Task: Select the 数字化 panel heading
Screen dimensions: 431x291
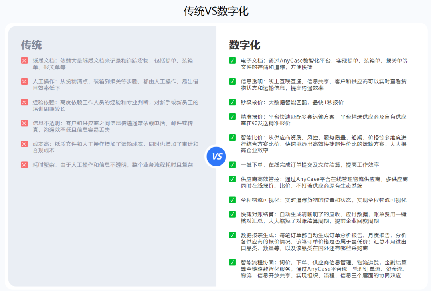Action: [x=245, y=45]
